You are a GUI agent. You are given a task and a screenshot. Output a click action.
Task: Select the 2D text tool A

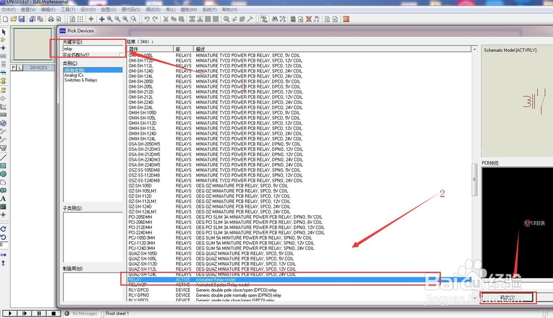coord(3,199)
